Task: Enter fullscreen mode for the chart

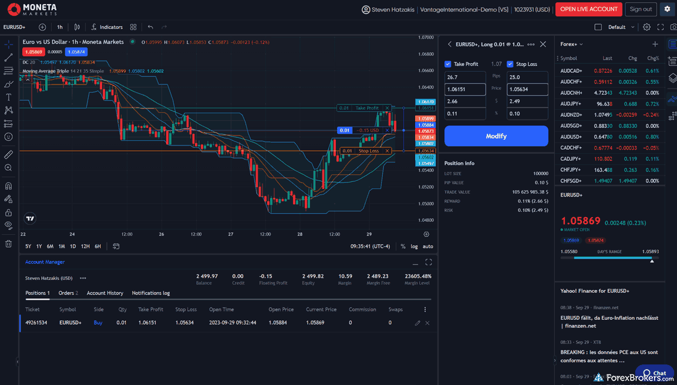Action: 660,27
